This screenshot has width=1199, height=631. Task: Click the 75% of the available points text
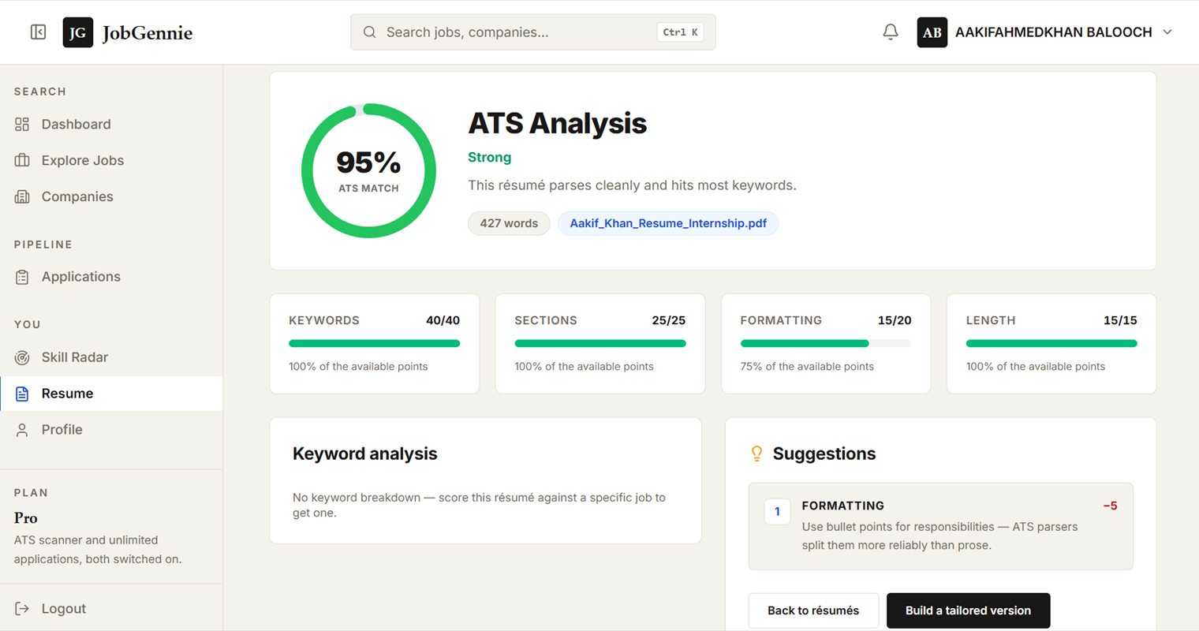pos(807,366)
